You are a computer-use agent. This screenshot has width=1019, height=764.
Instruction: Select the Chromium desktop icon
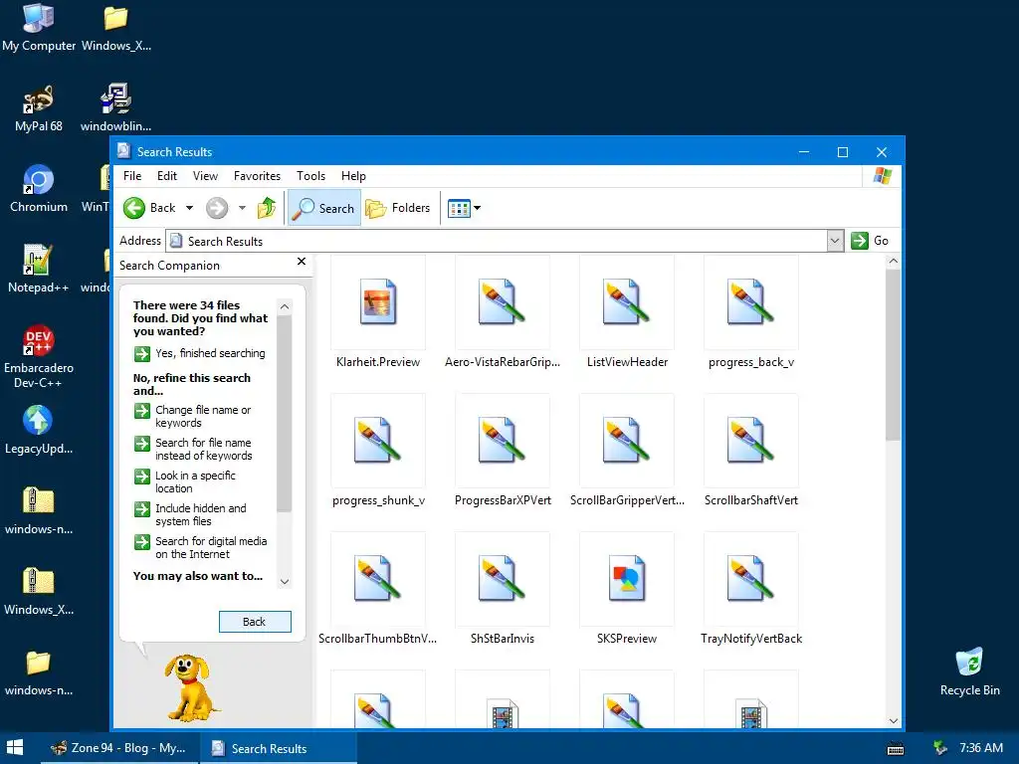(39, 188)
